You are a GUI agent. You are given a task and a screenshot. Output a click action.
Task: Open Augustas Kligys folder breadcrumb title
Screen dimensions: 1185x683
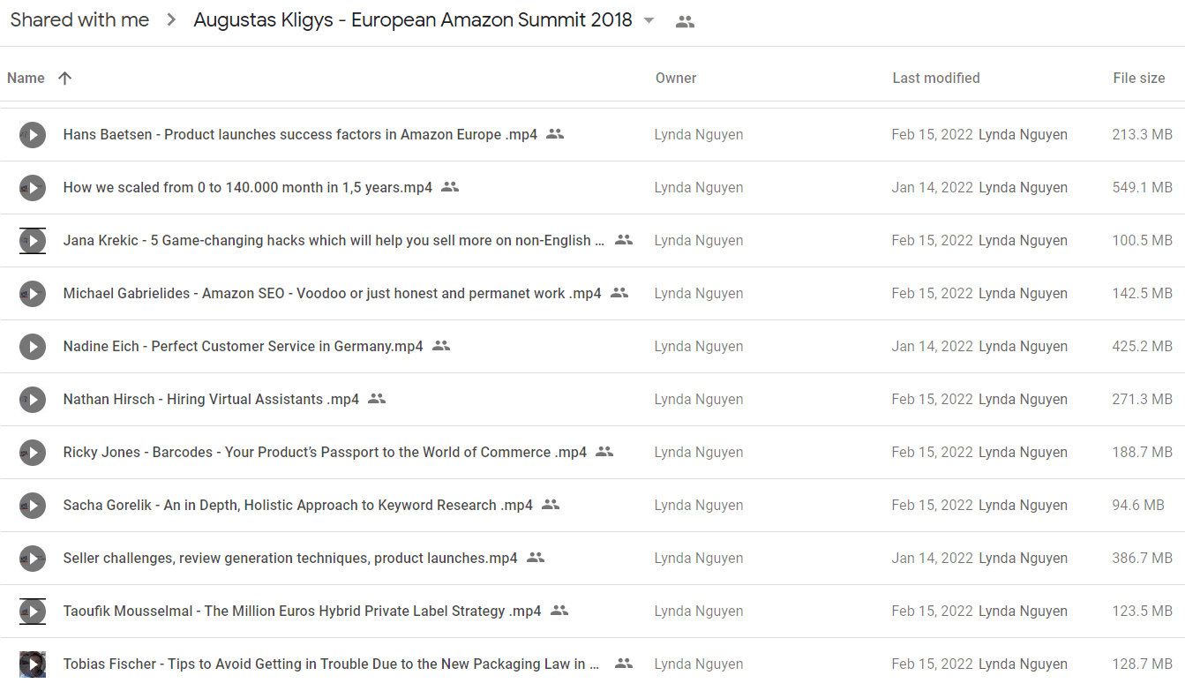click(x=413, y=20)
